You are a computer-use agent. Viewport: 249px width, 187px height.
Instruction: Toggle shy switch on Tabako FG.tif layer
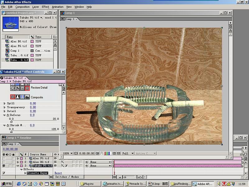coord(55,166)
